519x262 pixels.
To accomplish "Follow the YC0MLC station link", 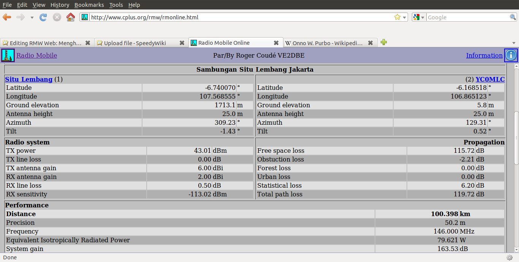I will click(x=490, y=79).
